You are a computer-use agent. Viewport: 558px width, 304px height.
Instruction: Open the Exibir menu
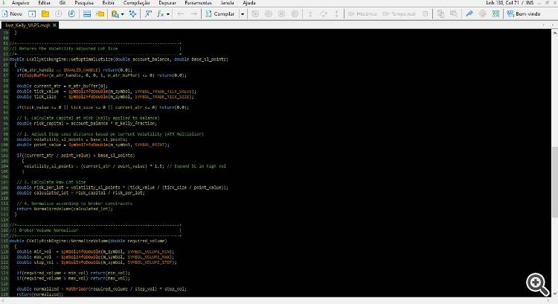(108, 3)
